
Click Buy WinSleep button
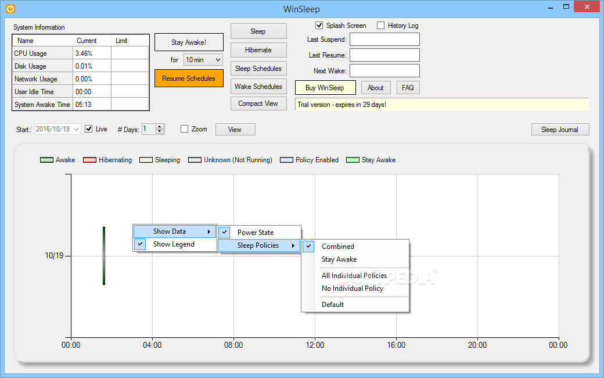pyautogui.click(x=325, y=88)
